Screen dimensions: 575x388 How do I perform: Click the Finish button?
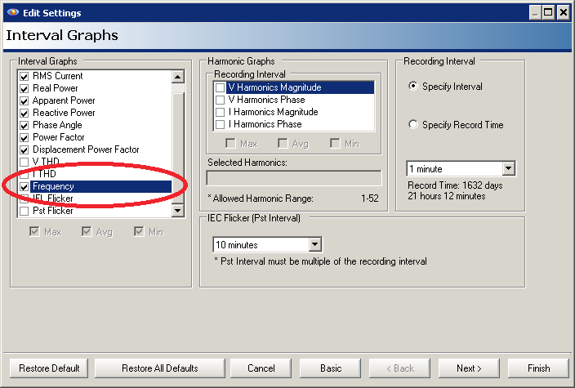point(539,368)
